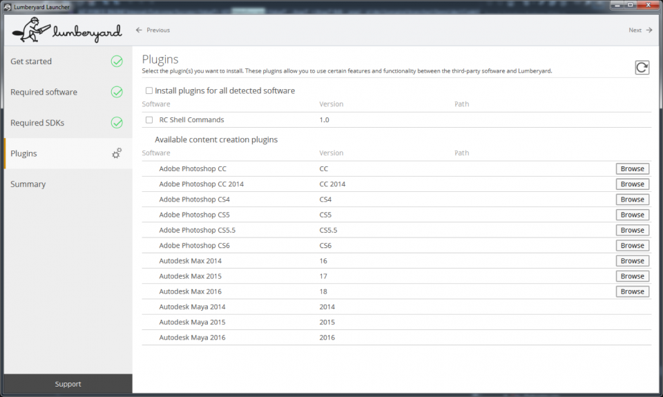Click version value 18 for Max 2016
This screenshot has width=663, height=397.
(x=323, y=292)
